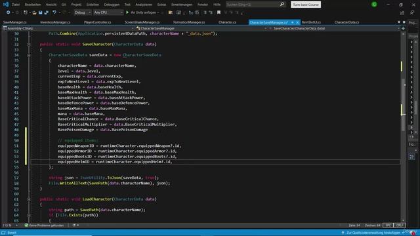420x236 pixels.
Task: Click the Live Share icon top right
Action: click(x=402, y=12)
